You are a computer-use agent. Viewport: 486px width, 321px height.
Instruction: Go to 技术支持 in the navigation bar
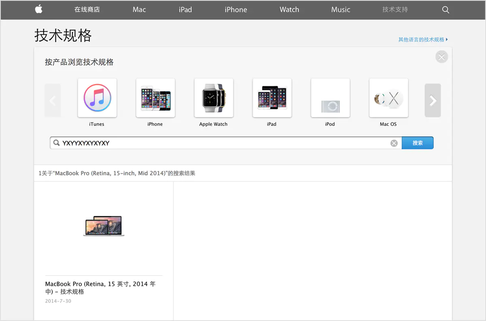[x=394, y=10]
